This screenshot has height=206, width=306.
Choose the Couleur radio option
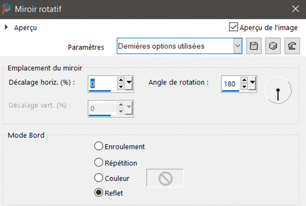tap(99, 178)
